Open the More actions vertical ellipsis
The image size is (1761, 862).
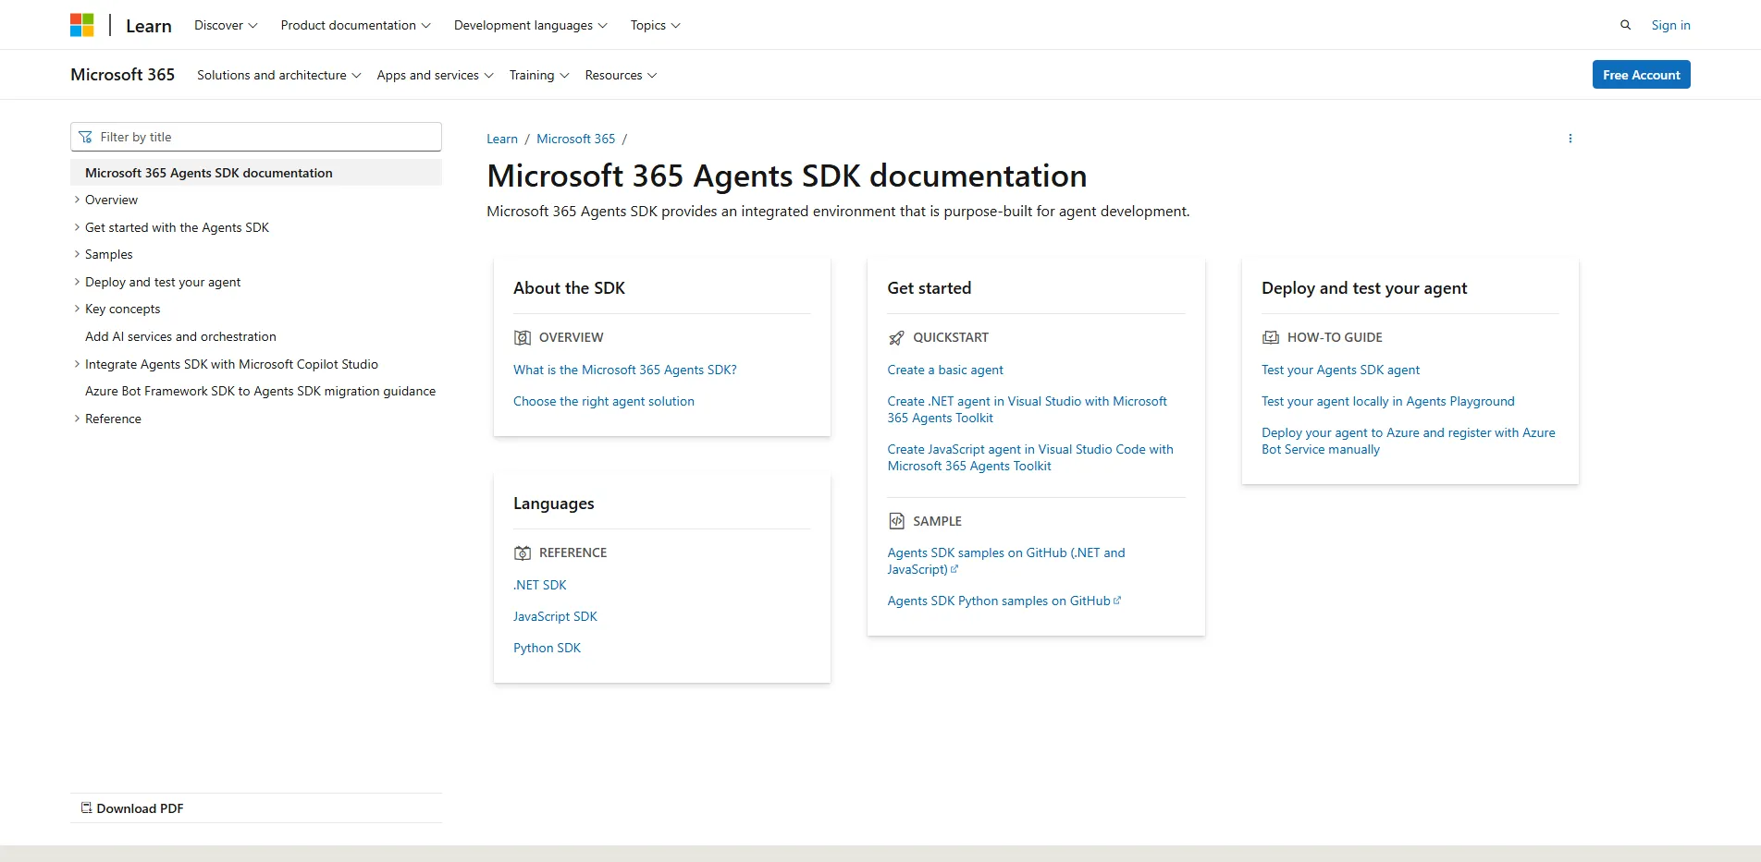[1570, 139]
